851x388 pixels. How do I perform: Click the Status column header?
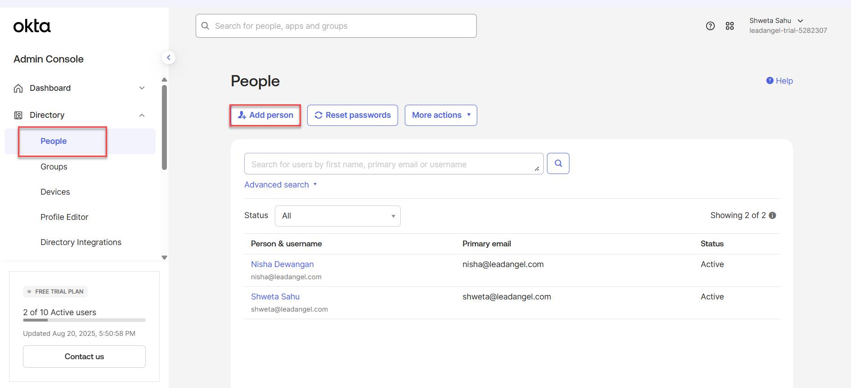coord(712,244)
